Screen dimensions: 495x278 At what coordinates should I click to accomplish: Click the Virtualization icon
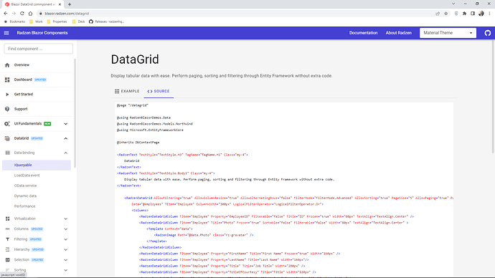coord(8,219)
